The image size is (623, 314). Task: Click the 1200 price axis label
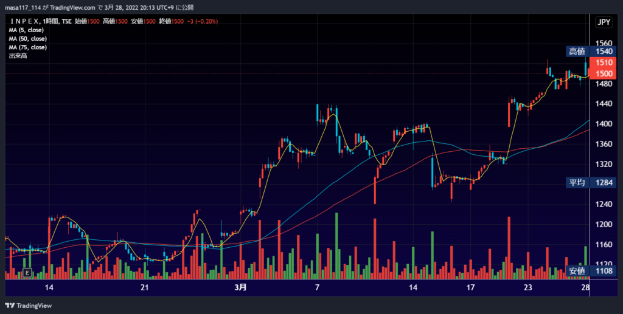(x=604, y=224)
